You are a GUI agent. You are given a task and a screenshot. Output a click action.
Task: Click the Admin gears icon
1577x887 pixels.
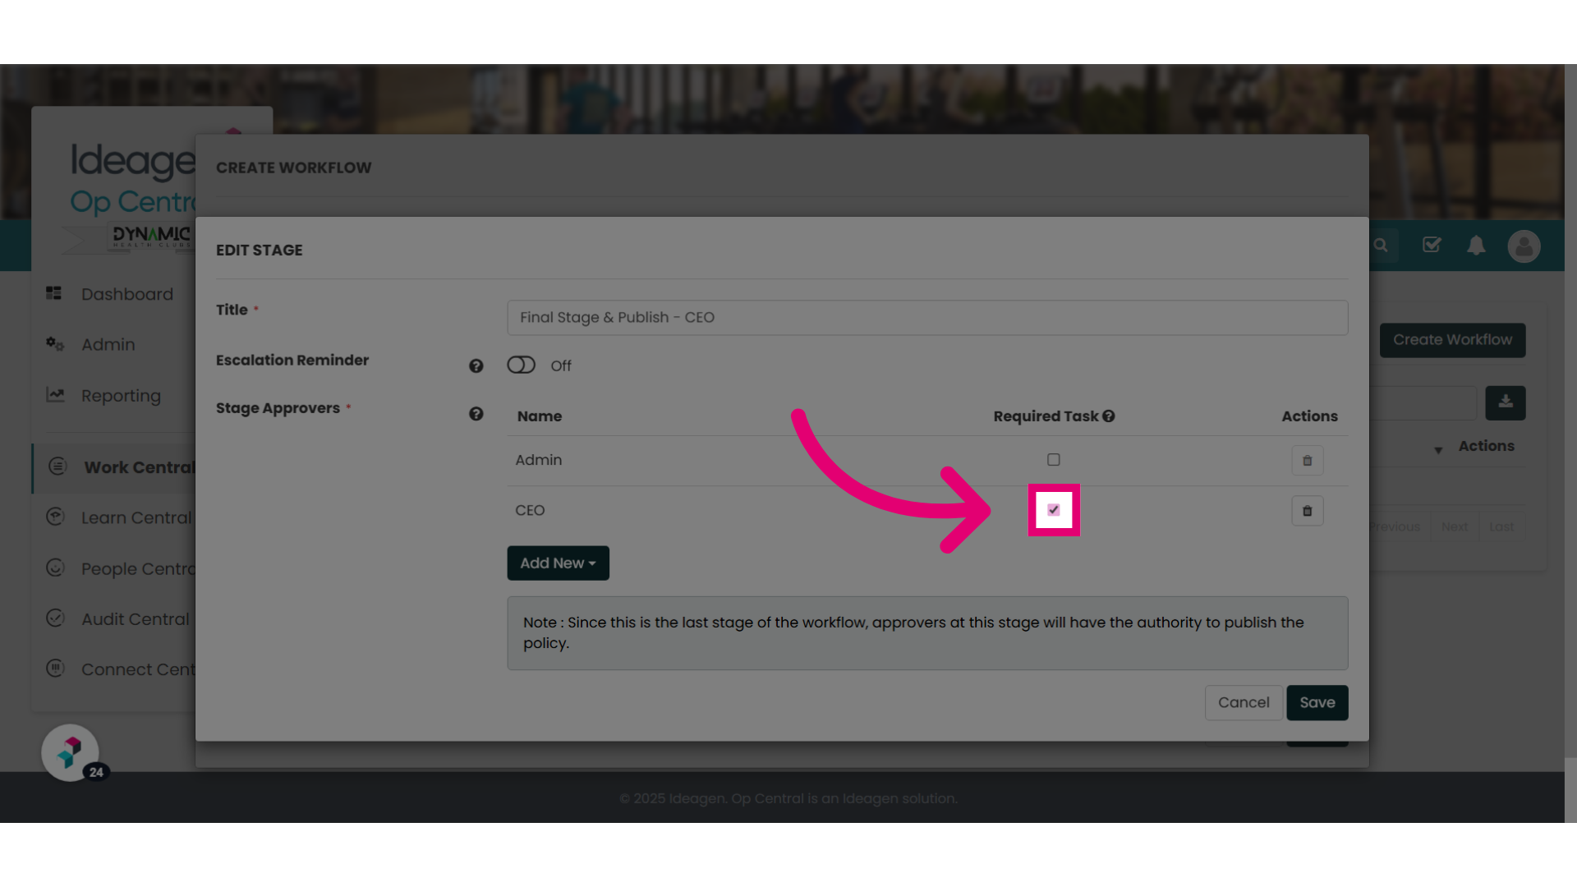pos(54,343)
